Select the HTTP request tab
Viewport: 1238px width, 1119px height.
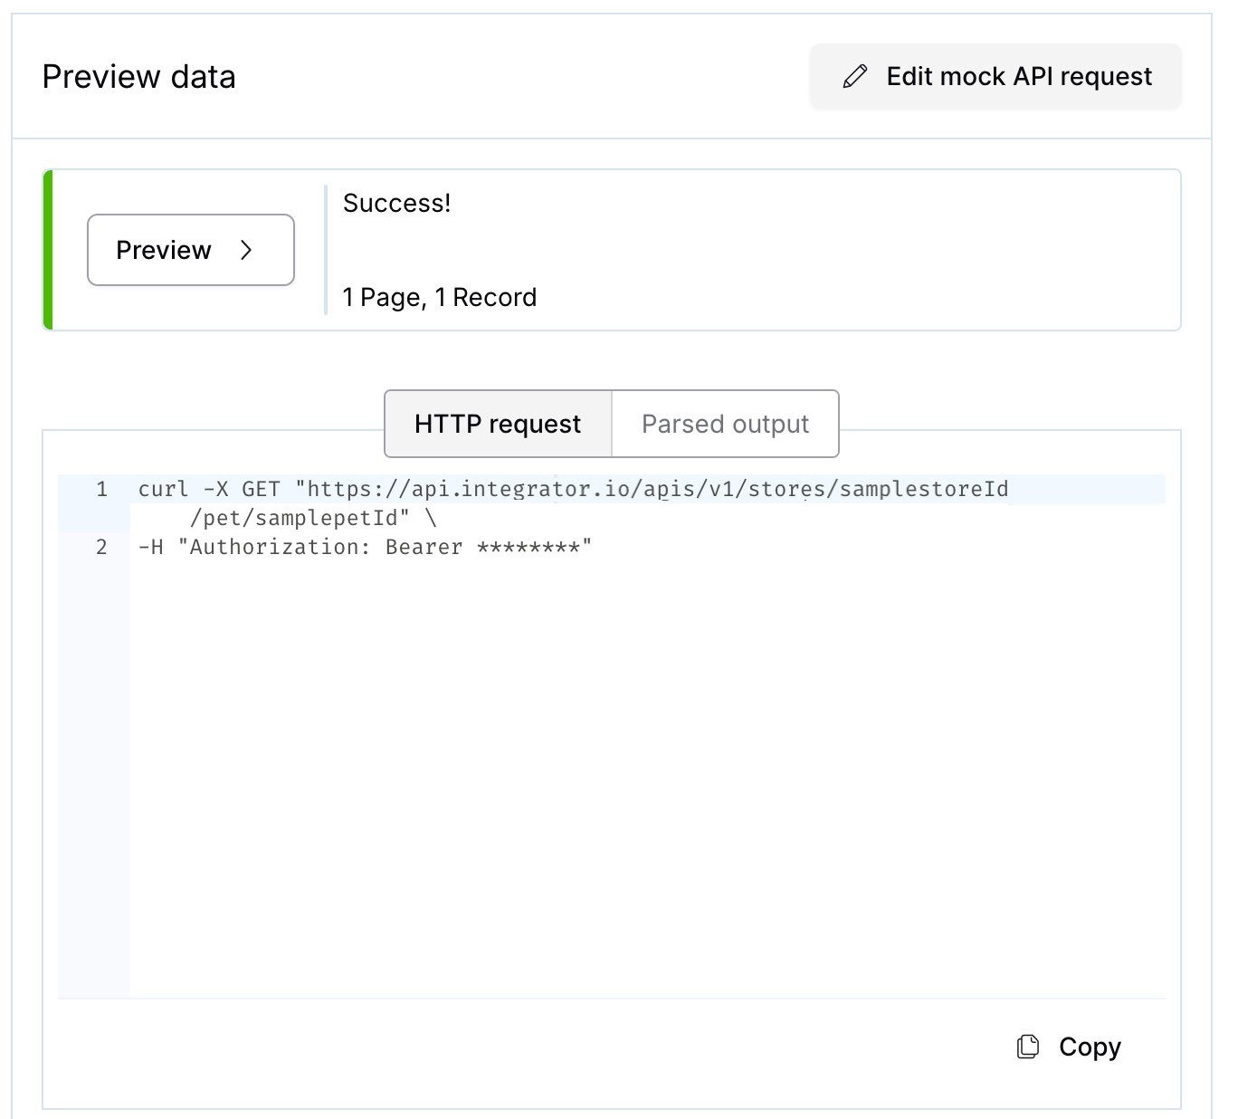click(x=498, y=424)
